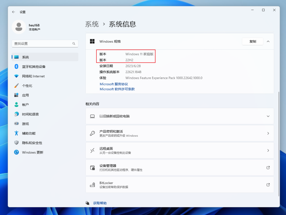This screenshot has height=215, width=286.
Task: Open external link icon for 设备管理器
Action: pos(268,168)
